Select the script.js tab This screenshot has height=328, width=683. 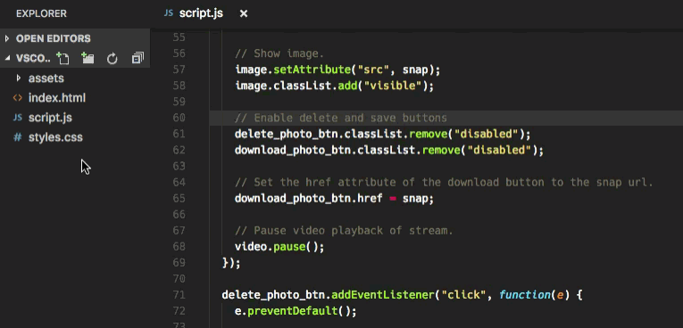point(201,13)
